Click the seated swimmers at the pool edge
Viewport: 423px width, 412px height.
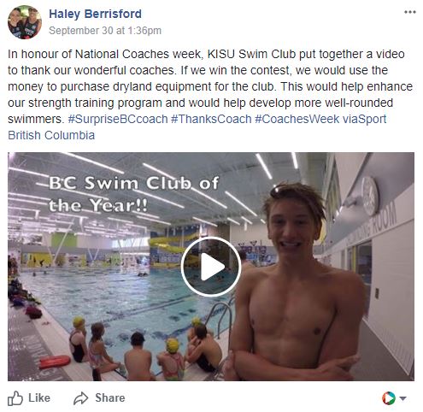point(145,348)
